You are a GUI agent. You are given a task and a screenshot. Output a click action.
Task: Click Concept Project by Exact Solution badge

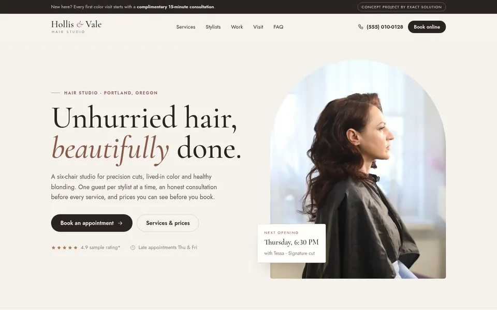coord(401,7)
